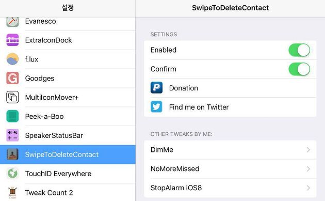Tap the TouchID Everywhere globe icon
325x201 pixels.
12,174
